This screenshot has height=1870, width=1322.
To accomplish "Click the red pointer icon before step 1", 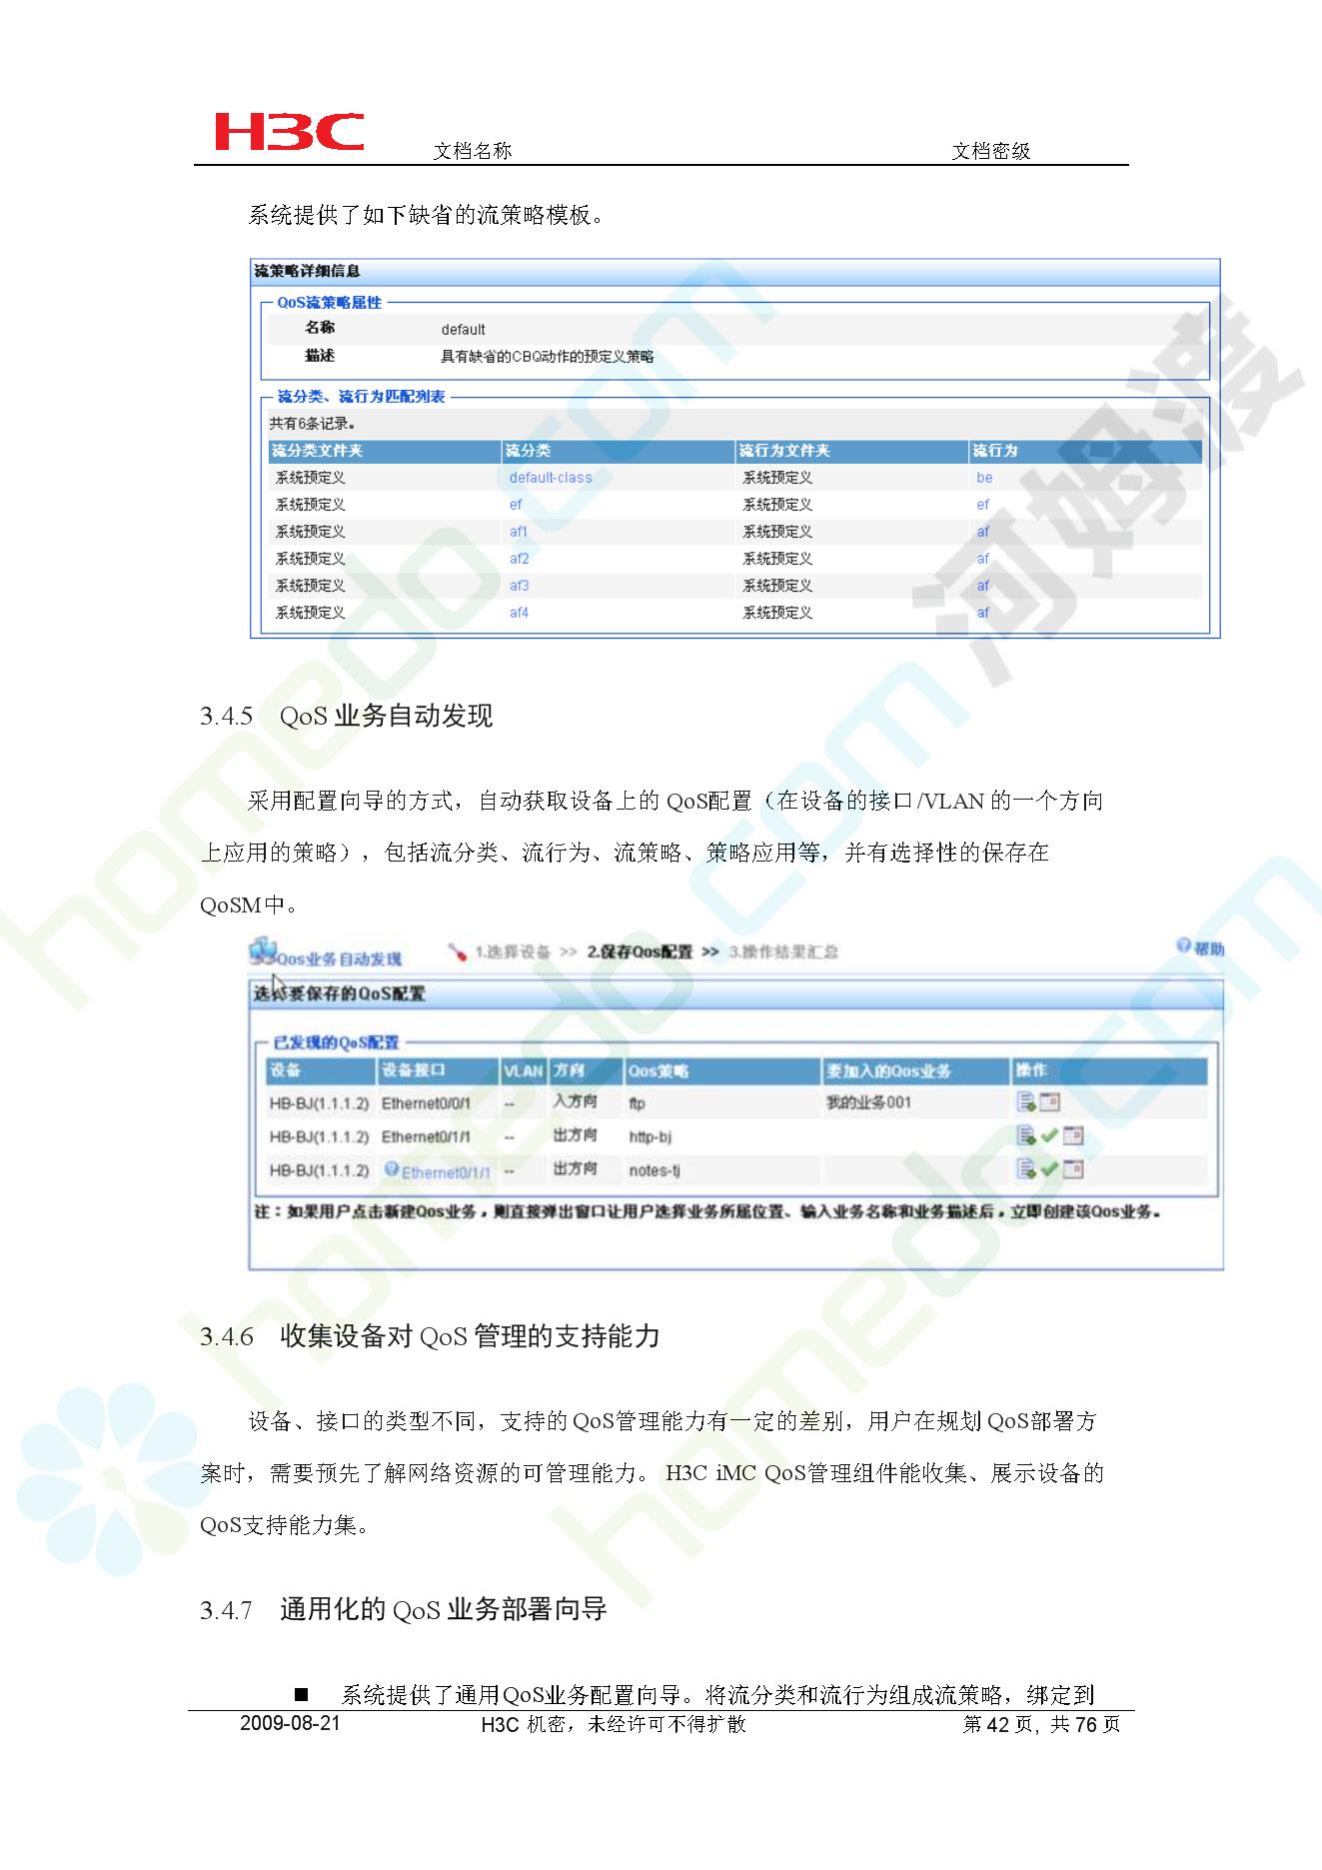I will click(458, 951).
